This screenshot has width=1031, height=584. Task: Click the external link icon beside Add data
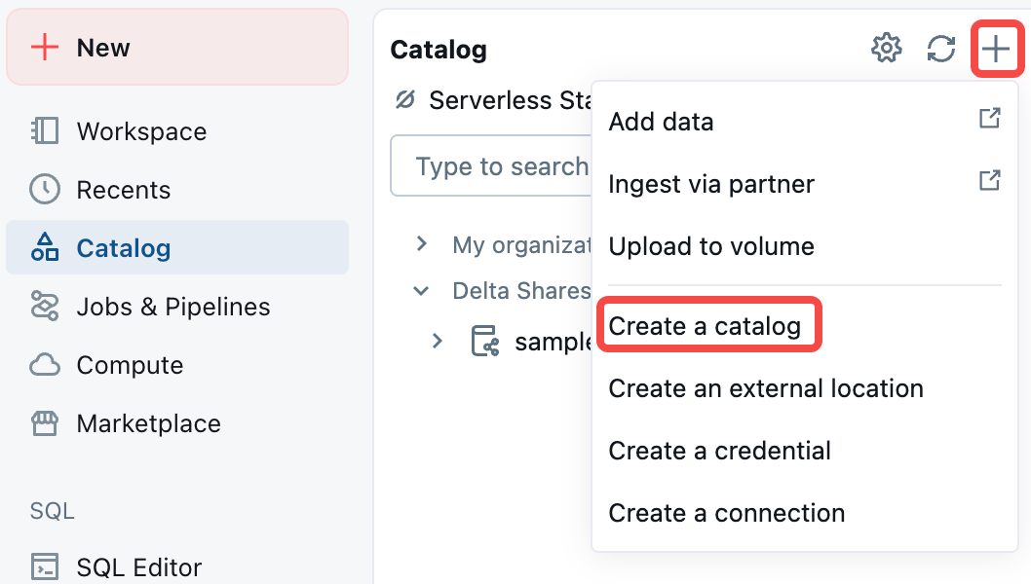coord(990,117)
